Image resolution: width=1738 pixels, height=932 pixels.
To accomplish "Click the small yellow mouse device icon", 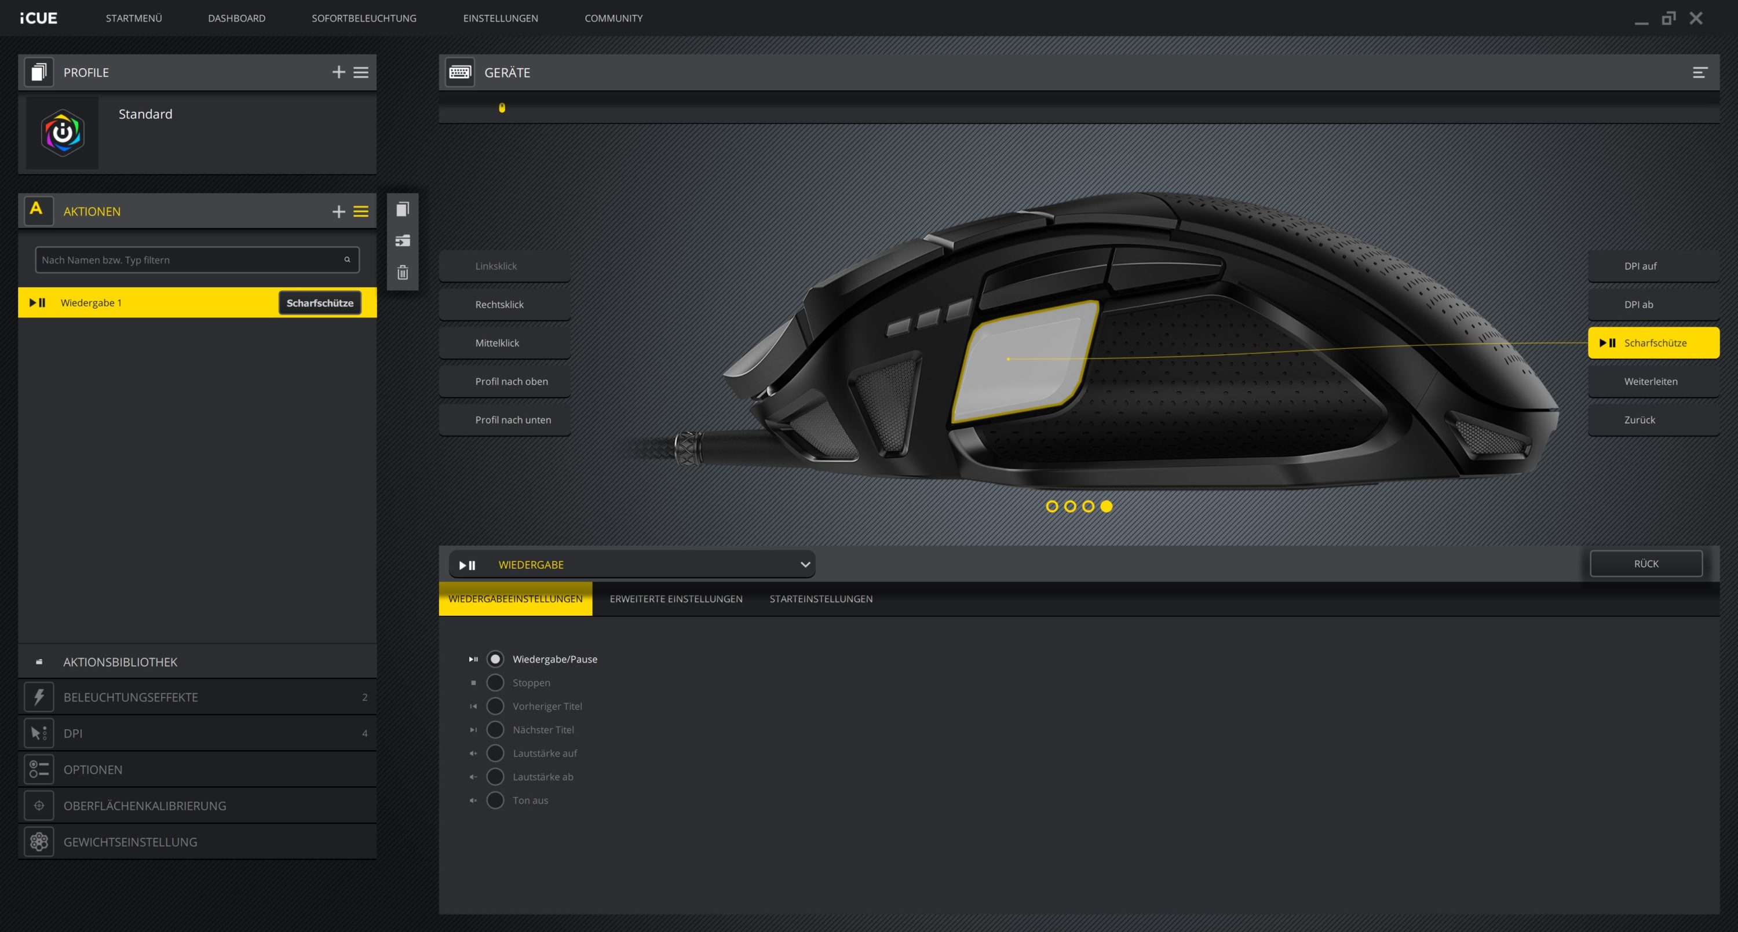I will pyautogui.click(x=502, y=108).
